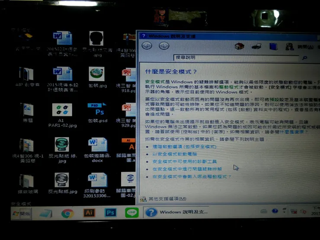Click the Help window title bar question icon
The width and height of the screenshot is (320, 240).
pyautogui.click(x=144, y=36)
